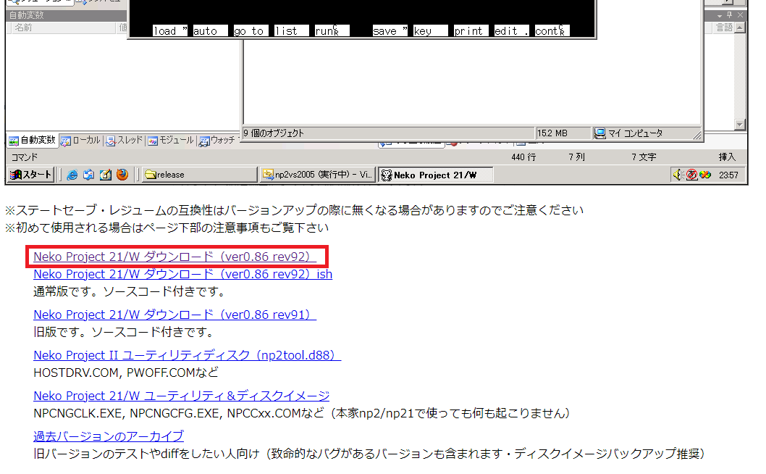Select the スレッド tab
Image resolution: width=766 pixels, height=474 pixels.
tap(125, 140)
